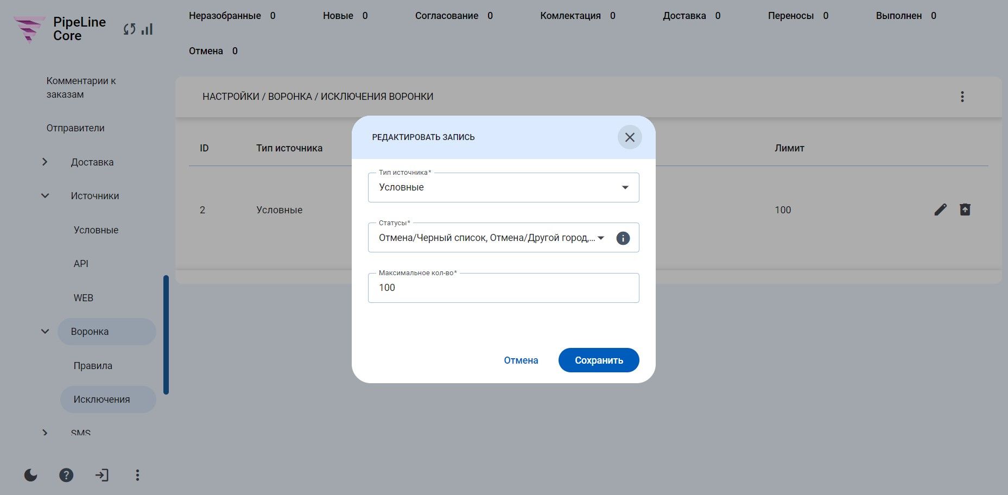
Task: Open Комментарии к заказам menu item
Action: tap(81, 87)
